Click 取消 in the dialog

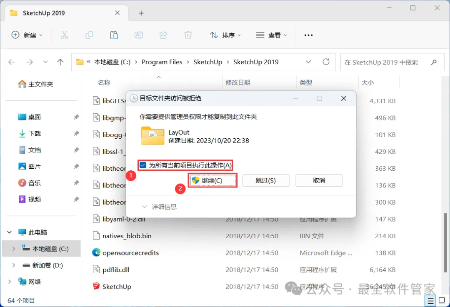coord(319,180)
